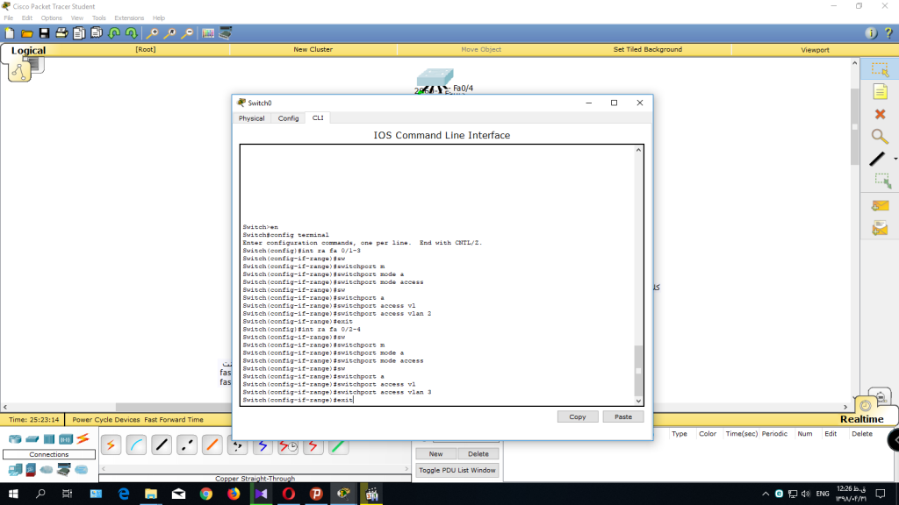Click Set Tiled Background
The height and width of the screenshot is (505, 899).
tap(647, 49)
